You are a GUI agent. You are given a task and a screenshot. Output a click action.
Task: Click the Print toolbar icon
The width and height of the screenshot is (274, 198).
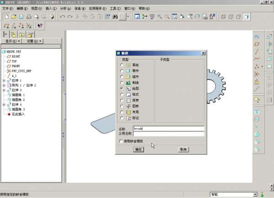point(29,17)
